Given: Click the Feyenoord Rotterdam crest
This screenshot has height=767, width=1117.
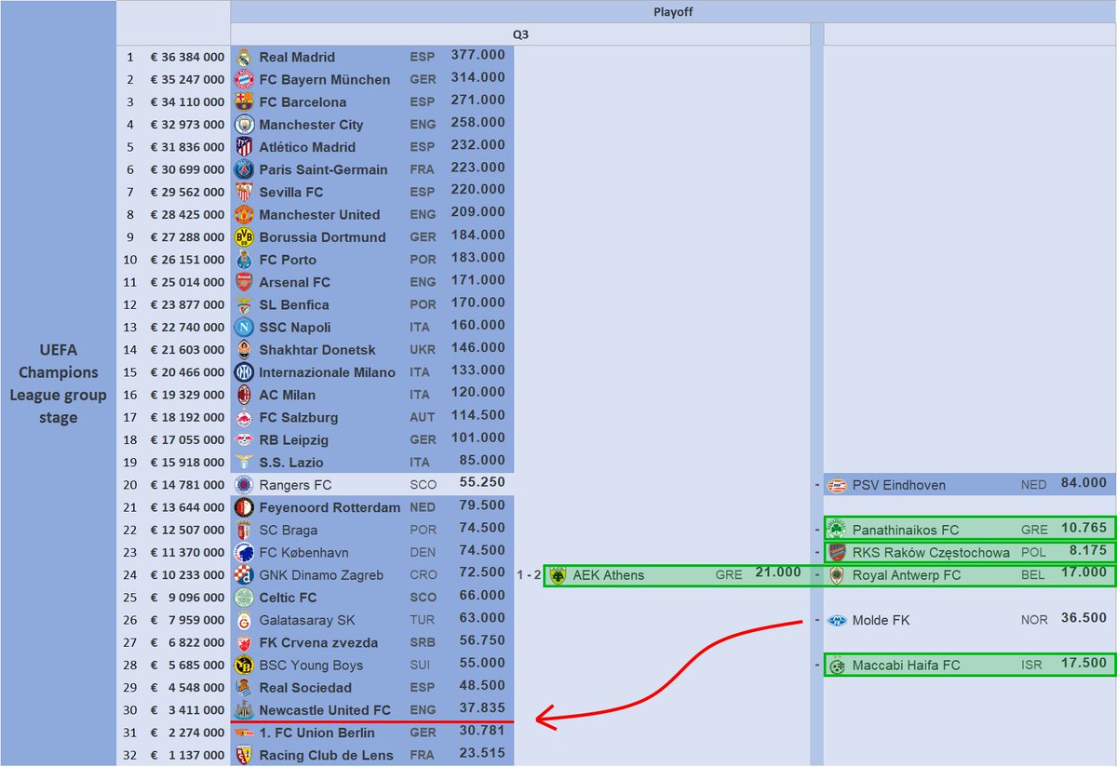Looking at the screenshot, I should (x=244, y=507).
